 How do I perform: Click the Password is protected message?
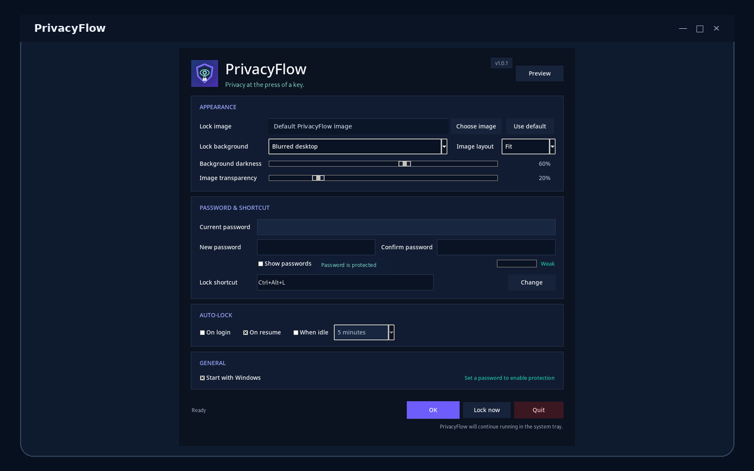coord(349,265)
